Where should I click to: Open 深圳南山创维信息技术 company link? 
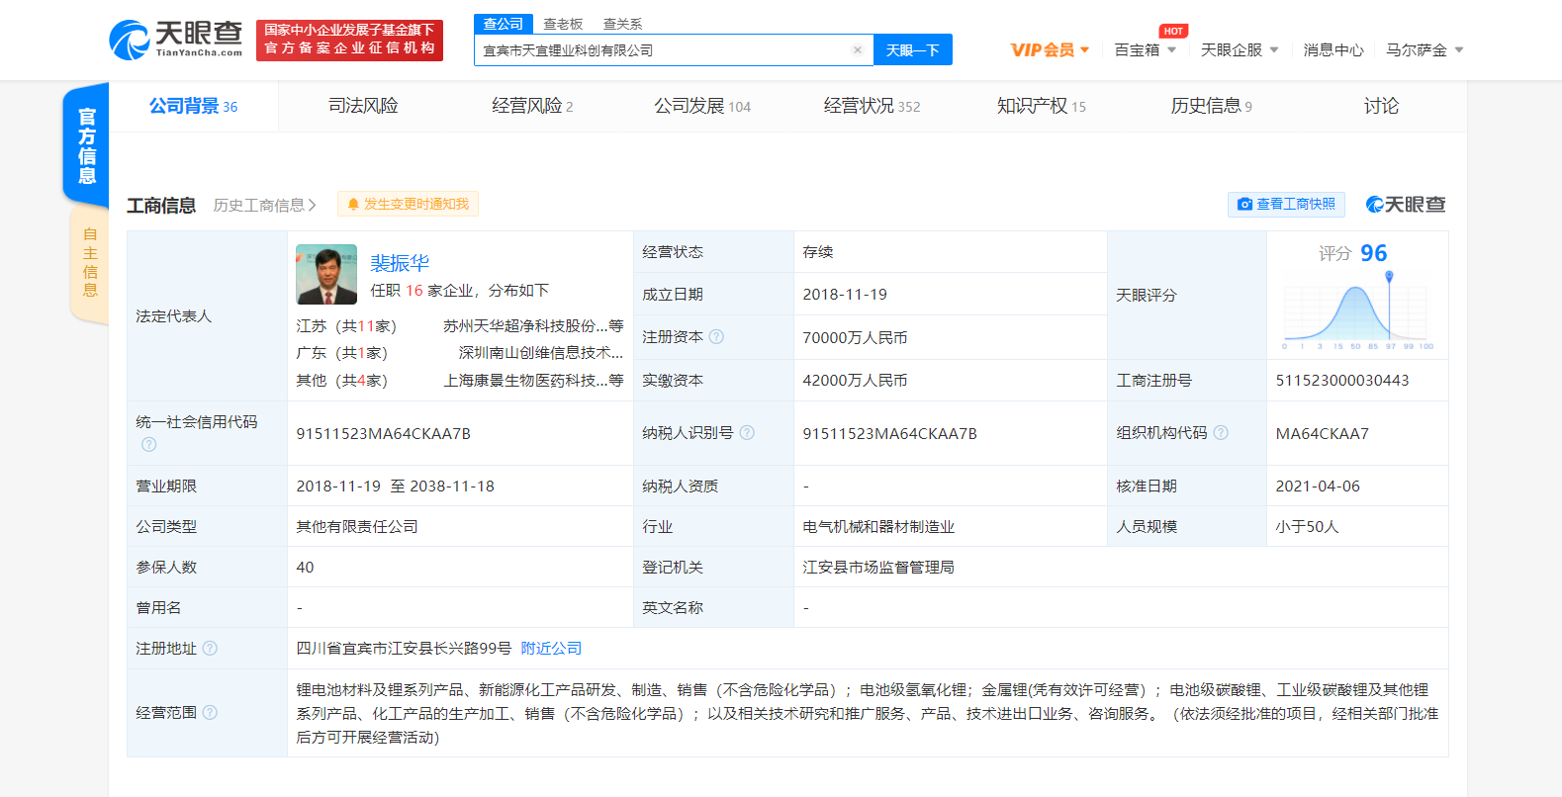tap(540, 353)
